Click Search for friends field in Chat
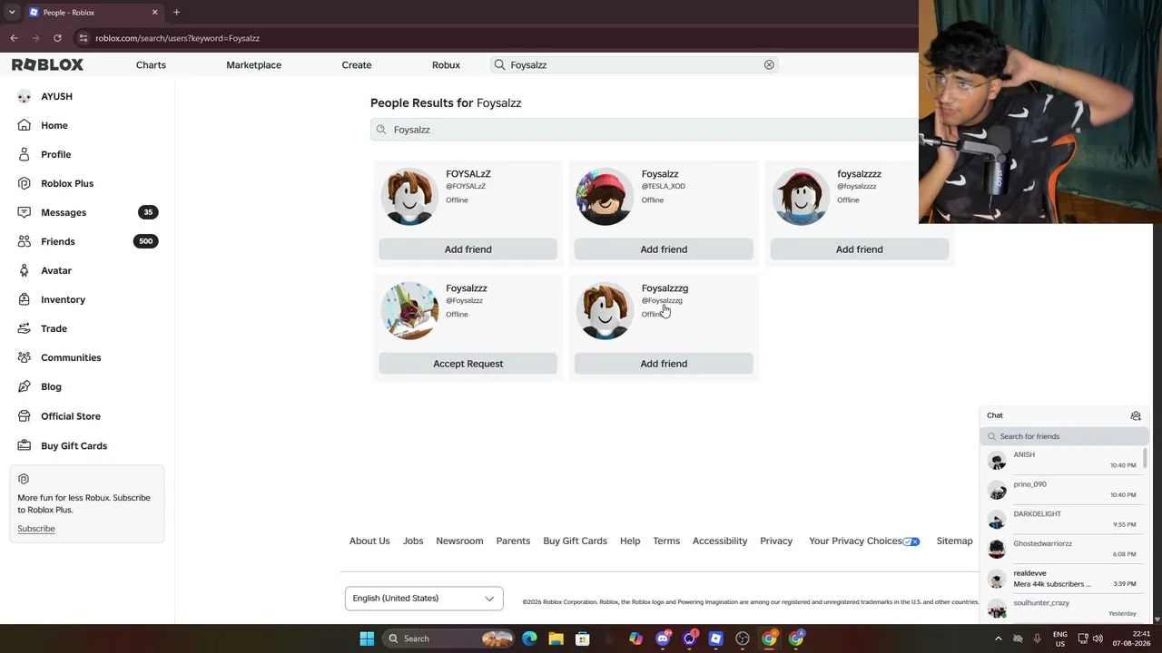The image size is (1162, 653). 1064,436
